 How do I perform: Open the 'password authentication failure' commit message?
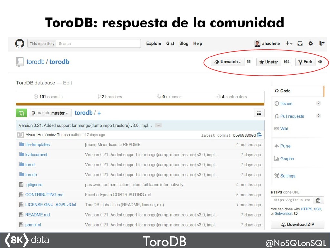click(134, 185)
